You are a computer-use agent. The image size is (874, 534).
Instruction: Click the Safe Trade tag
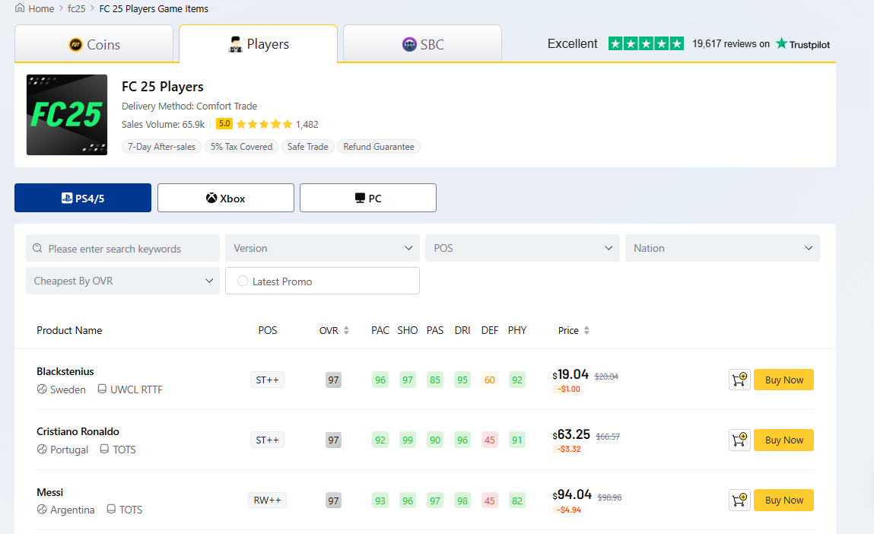[307, 147]
